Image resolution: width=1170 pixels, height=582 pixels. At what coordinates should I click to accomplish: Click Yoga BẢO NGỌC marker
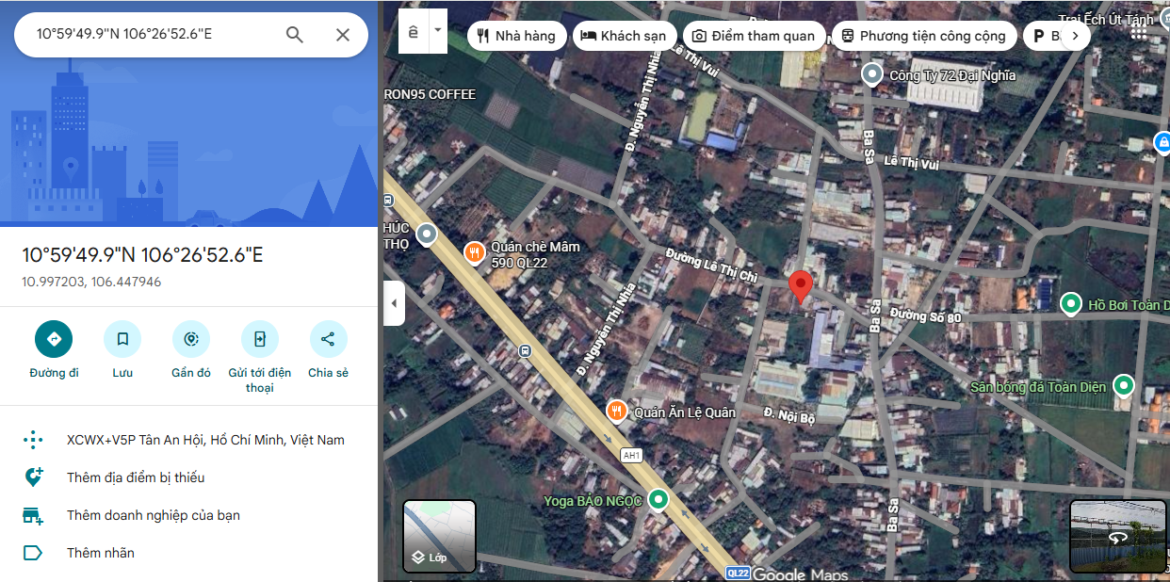coord(658,500)
